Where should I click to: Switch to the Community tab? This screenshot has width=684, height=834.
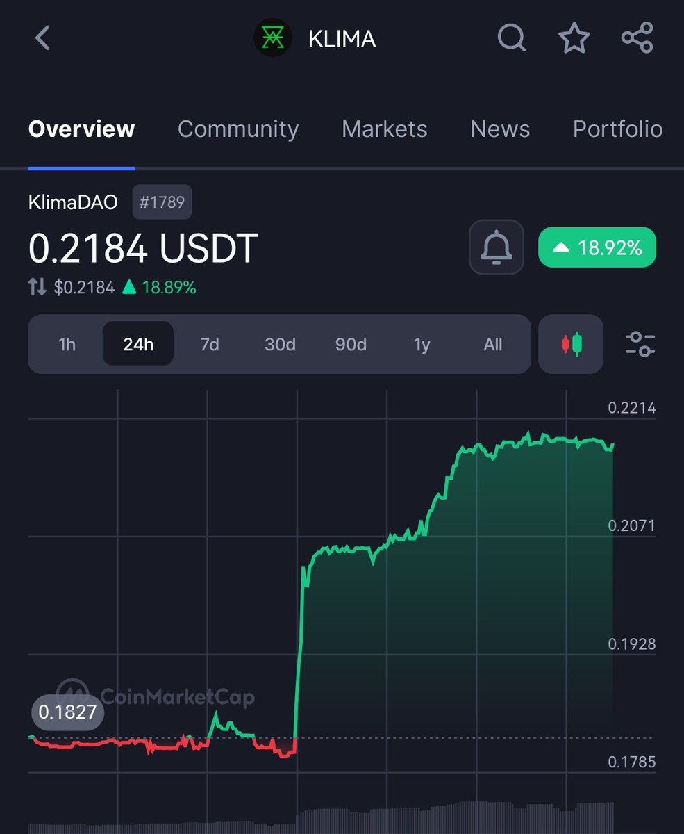(x=238, y=129)
